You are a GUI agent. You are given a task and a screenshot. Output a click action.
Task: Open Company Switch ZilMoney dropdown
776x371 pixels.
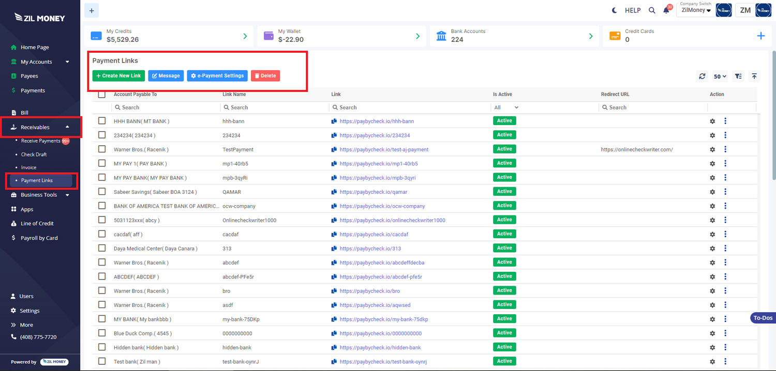(696, 10)
